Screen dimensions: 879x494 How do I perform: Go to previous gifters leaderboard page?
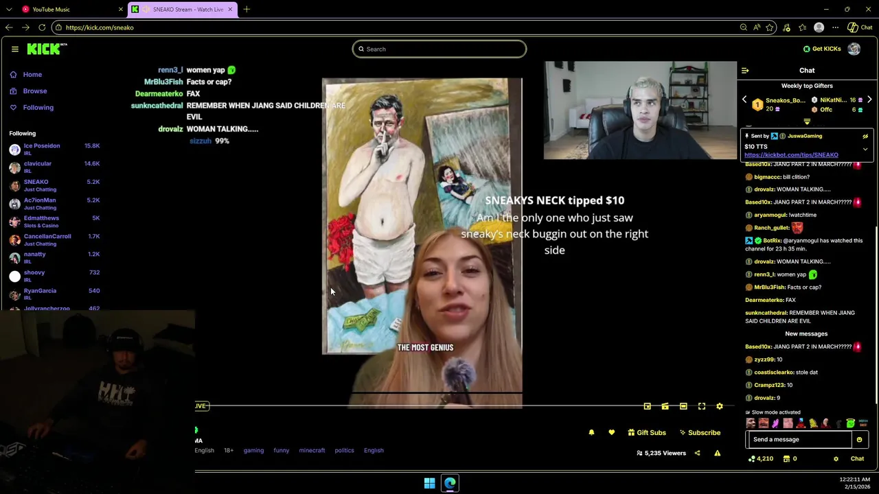(744, 100)
